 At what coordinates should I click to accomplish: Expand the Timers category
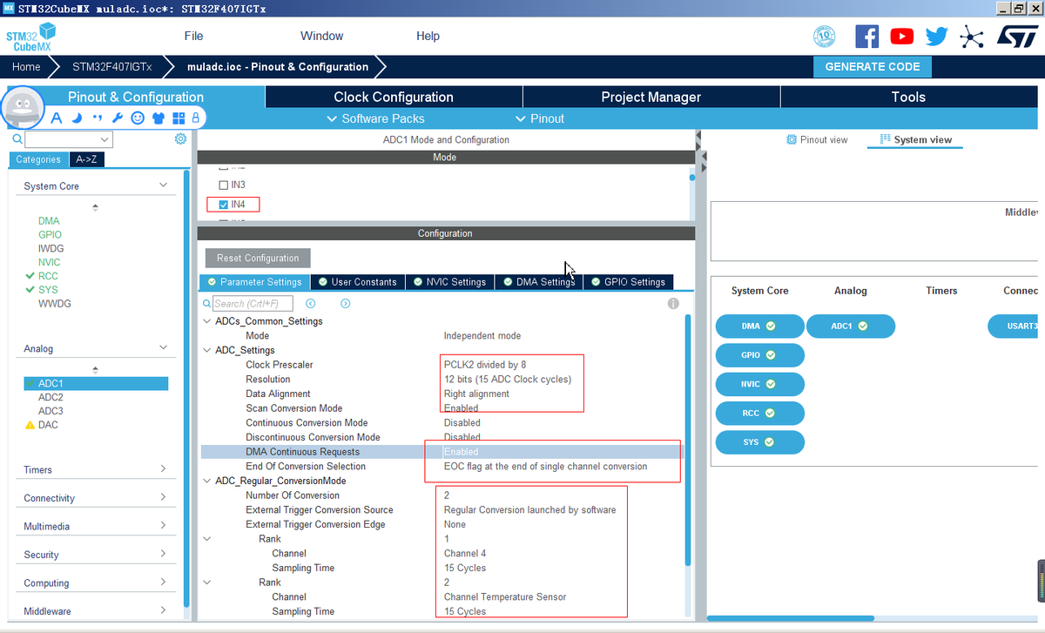click(x=163, y=469)
